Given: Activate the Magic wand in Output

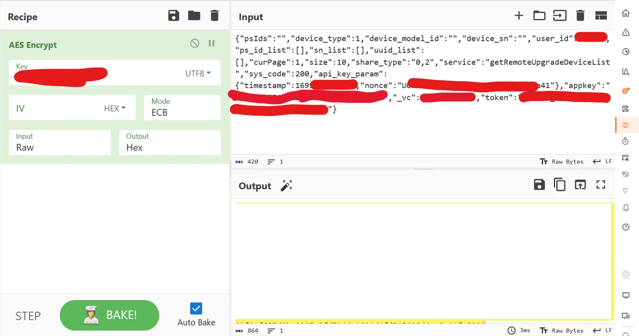Looking at the screenshot, I should (x=286, y=186).
